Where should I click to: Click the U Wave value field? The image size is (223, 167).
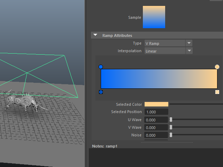(x=156, y=120)
